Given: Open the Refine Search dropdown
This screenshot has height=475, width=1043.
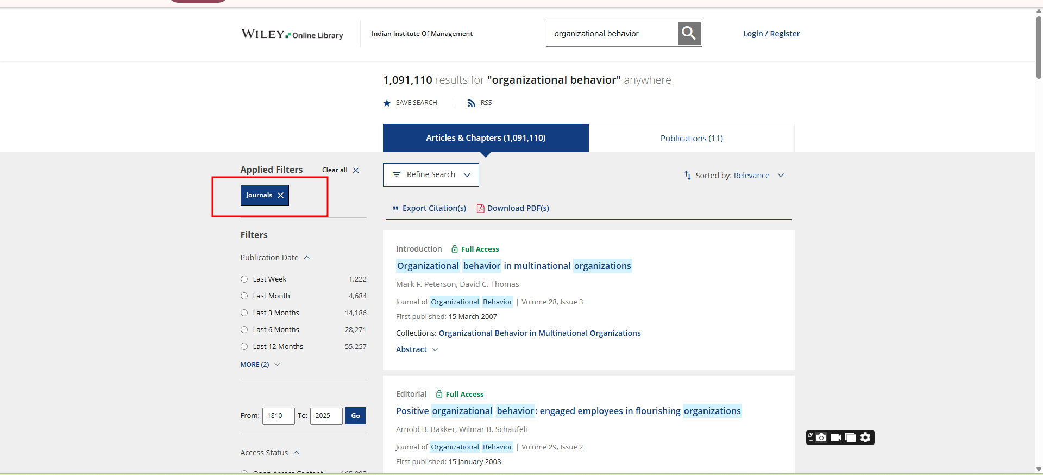Looking at the screenshot, I should point(431,175).
